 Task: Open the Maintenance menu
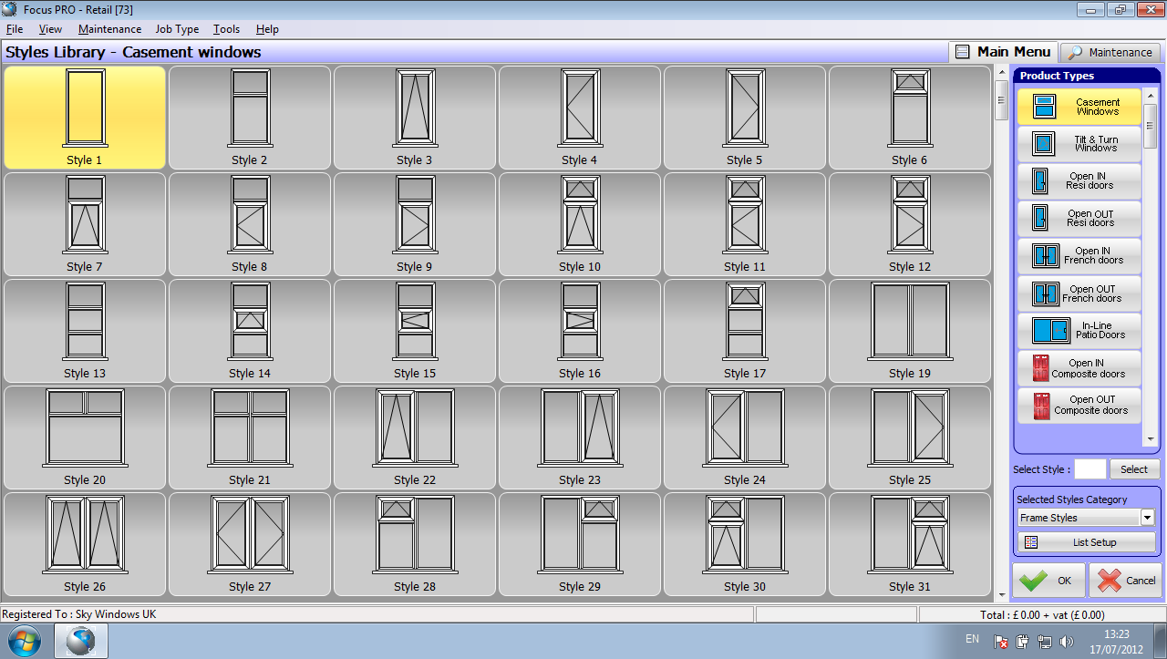[x=109, y=29]
